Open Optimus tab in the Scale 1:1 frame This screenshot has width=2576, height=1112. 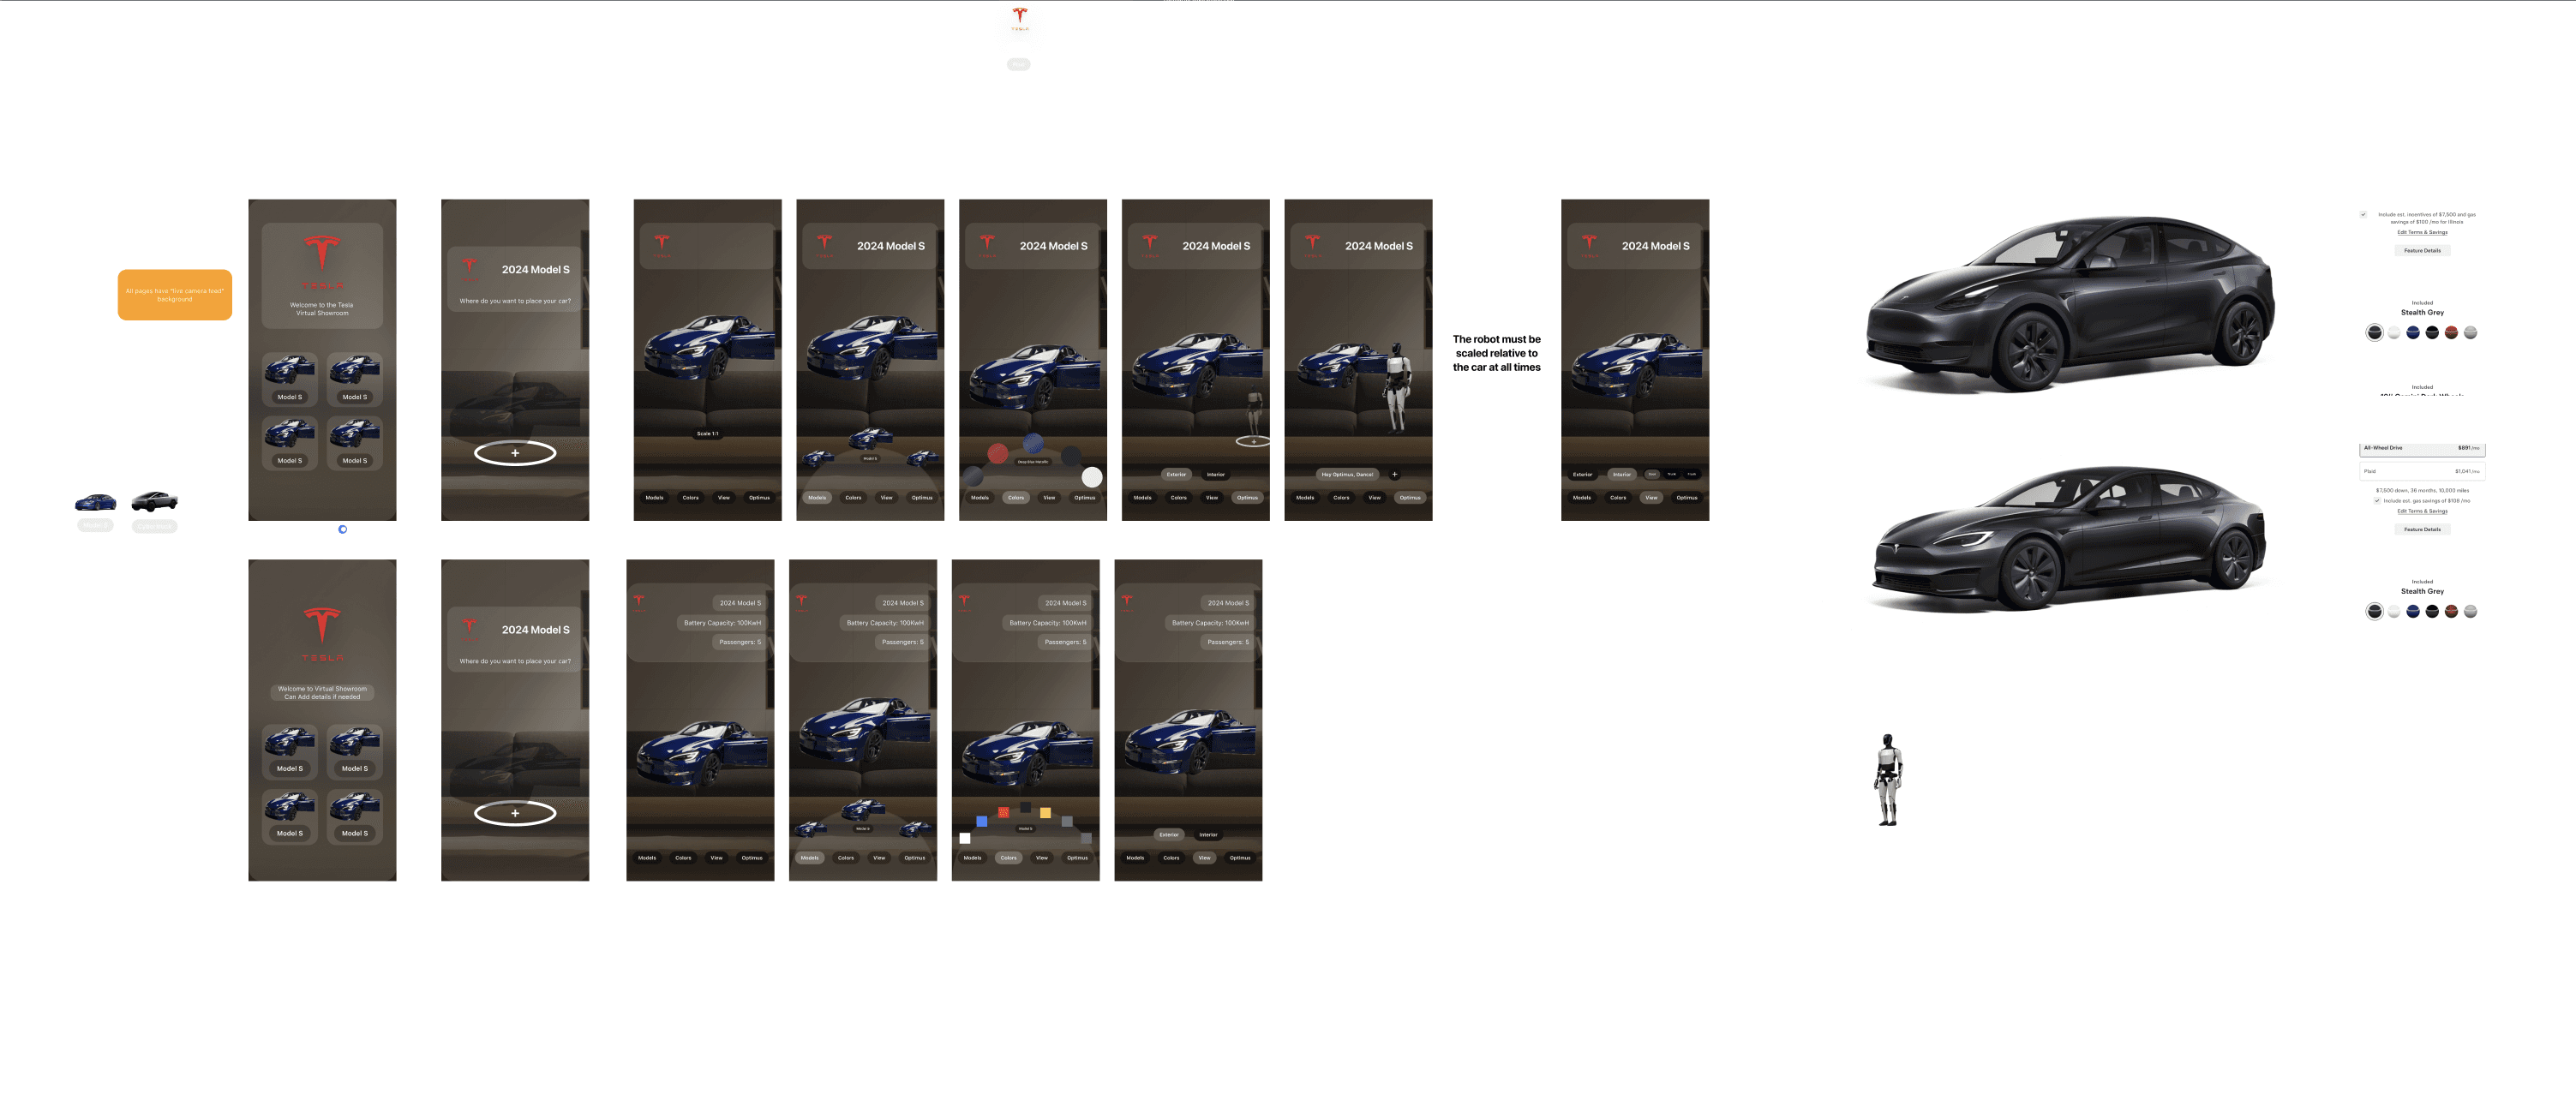pyautogui.click(x=759, y=497)
